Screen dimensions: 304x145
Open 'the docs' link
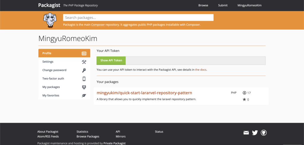tap(201, 70)
